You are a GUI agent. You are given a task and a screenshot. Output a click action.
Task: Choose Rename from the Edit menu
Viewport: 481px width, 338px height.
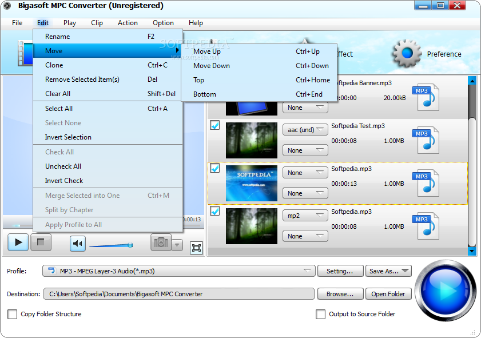pyautogui.click(x=108, y=37)
